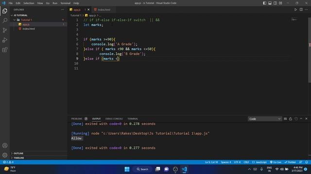Select the OUTPUT panel tab

pos(96,119)
